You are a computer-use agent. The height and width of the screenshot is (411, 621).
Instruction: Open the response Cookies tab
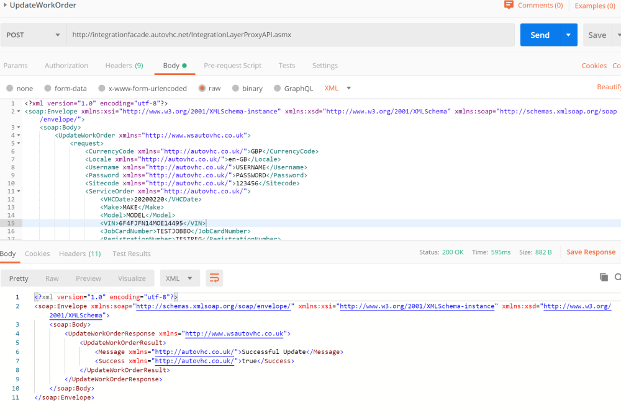37,254
